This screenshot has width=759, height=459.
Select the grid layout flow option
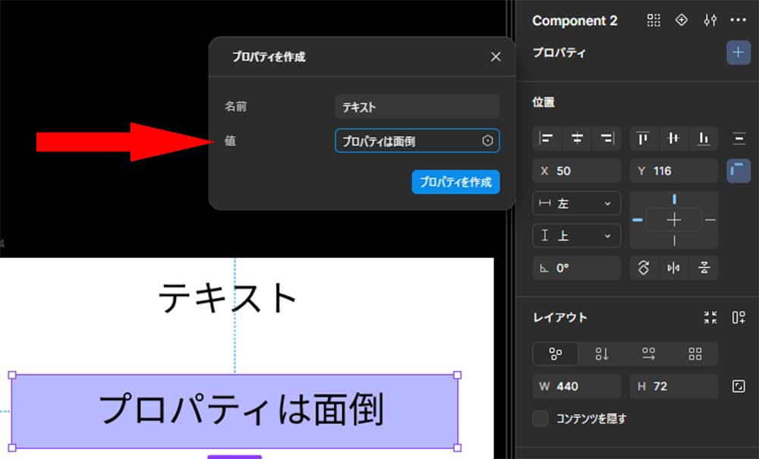[694, 354]
